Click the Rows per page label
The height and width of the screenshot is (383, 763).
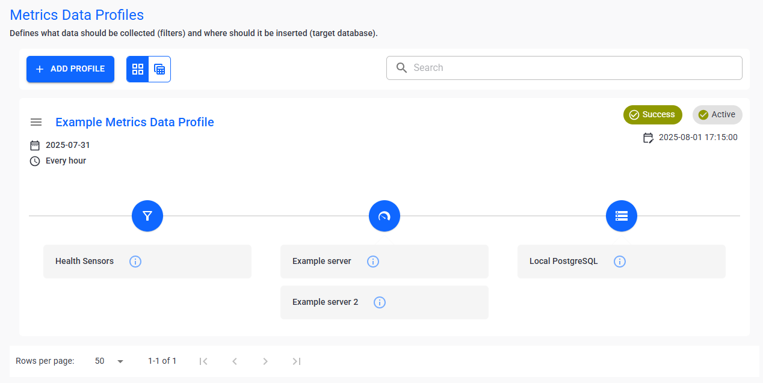(x=45, y=361)
